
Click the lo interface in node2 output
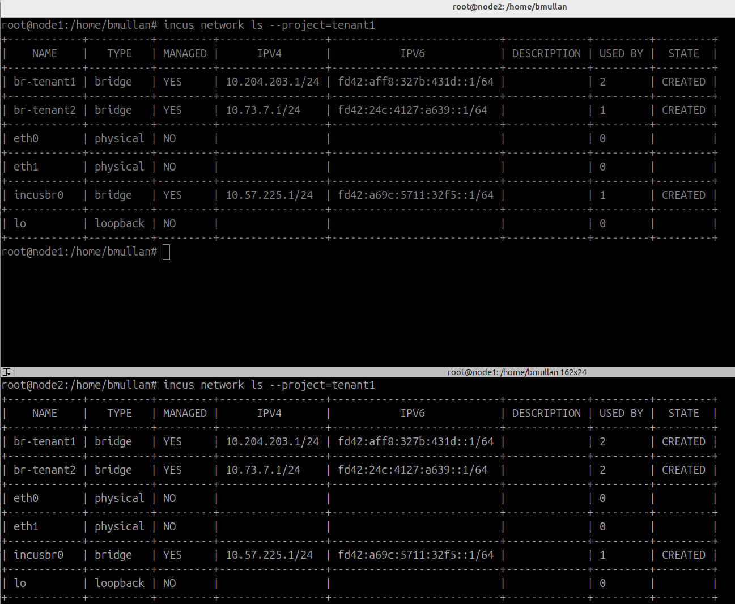click(x=20, y=583)
